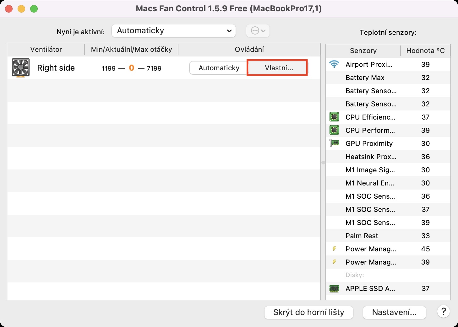The image size is (458, 327).
Task: Click the Airport Proximity Wi-Fi icon
Action: pos(334,64)
